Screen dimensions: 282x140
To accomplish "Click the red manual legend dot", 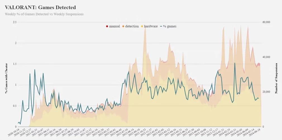I will [x=107, y=26].
